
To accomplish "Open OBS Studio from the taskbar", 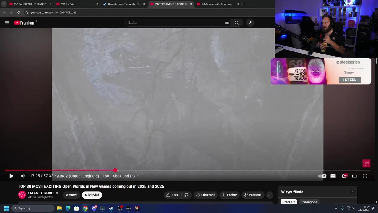I will click(120, 208).
